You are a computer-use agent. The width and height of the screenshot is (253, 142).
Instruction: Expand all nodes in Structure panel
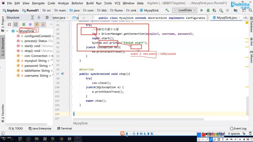pyautogui.click(x=32, y=18)
